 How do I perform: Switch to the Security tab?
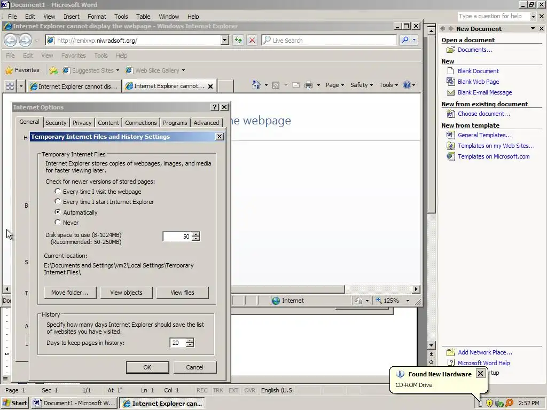56,123
